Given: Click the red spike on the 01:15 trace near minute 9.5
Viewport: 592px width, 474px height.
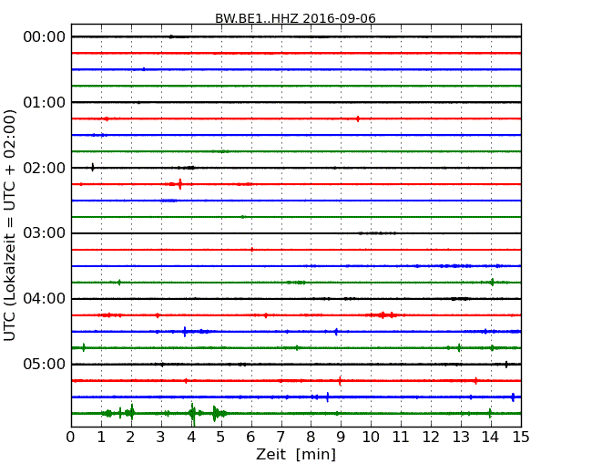Looking at the screenshot, I should (358, 118).
